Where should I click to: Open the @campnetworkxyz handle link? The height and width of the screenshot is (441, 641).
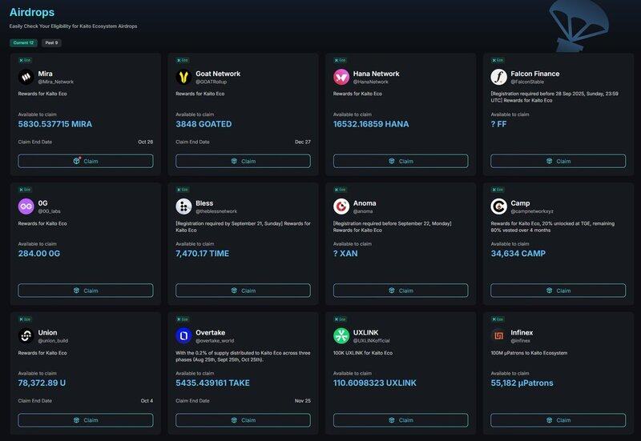[x=532, y=211]
